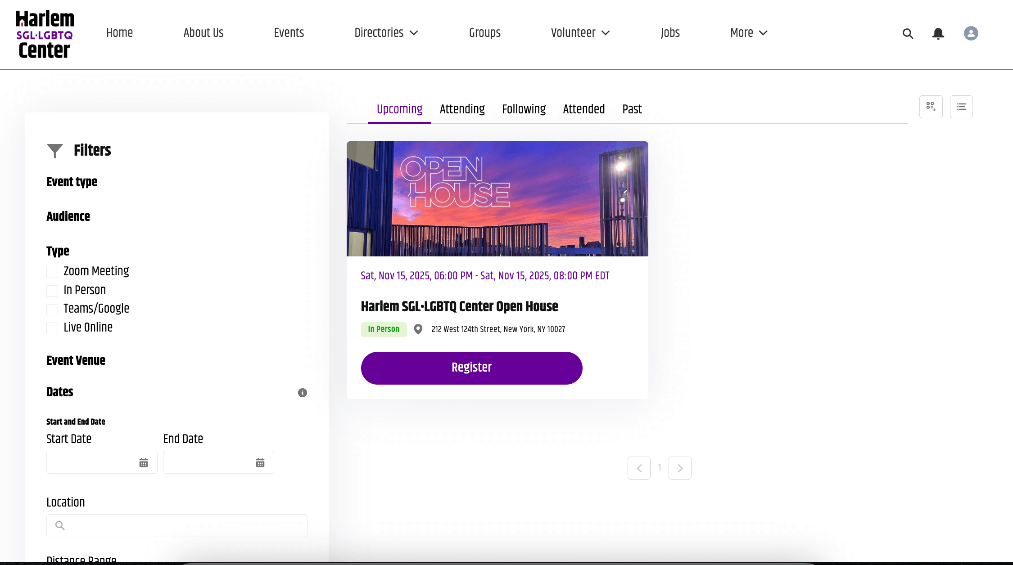This screenshot has width=1013, height=565.
Task: Tick the Live Online checkbox
Action: (x=52, y=328)
